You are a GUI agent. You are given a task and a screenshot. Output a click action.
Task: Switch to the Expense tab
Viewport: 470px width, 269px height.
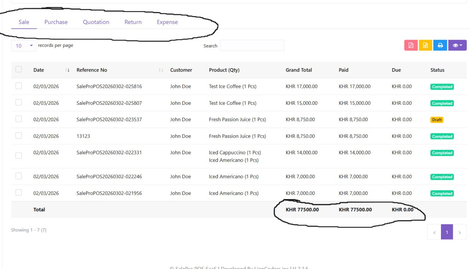click(167, 22)
